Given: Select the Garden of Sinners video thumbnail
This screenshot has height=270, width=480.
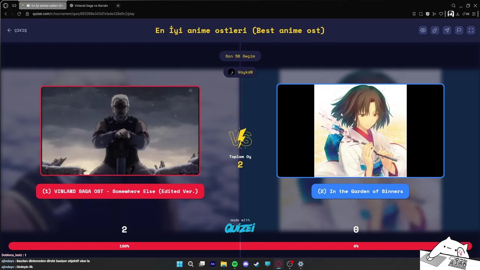Looking at the screenshot, I should [360, 130].
